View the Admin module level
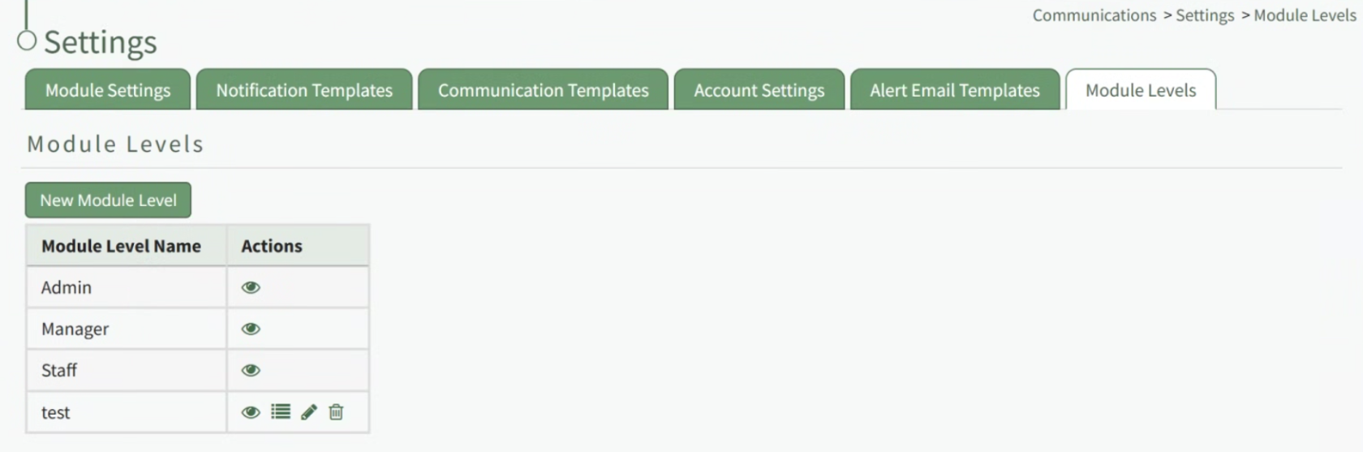The height and width of the screenshot is (452, 1363). (x=251, y=287)
